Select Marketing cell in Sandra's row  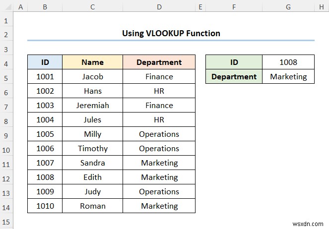[x=159, y=163]
